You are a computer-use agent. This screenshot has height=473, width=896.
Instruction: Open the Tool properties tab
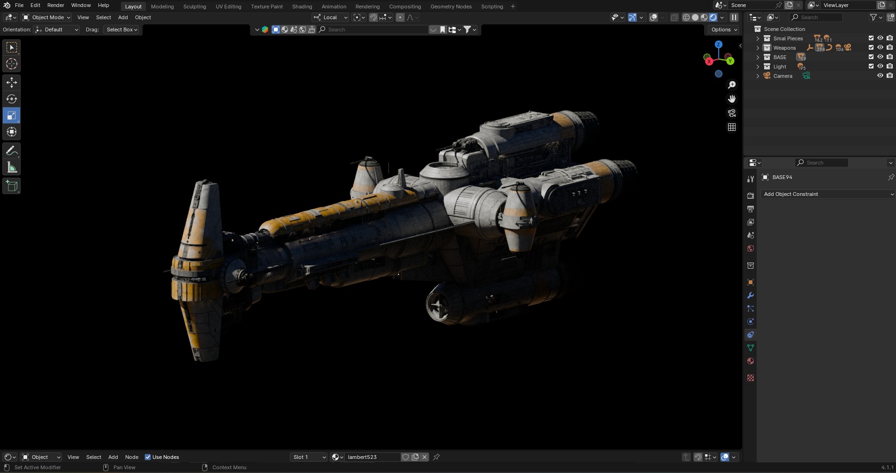751,179
